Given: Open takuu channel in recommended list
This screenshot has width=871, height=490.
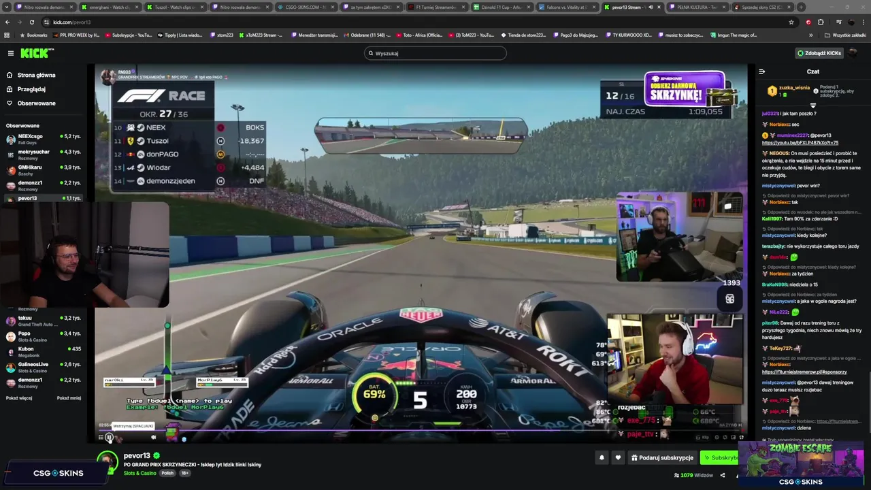Looking at the screenshot, I should point(44,321).
